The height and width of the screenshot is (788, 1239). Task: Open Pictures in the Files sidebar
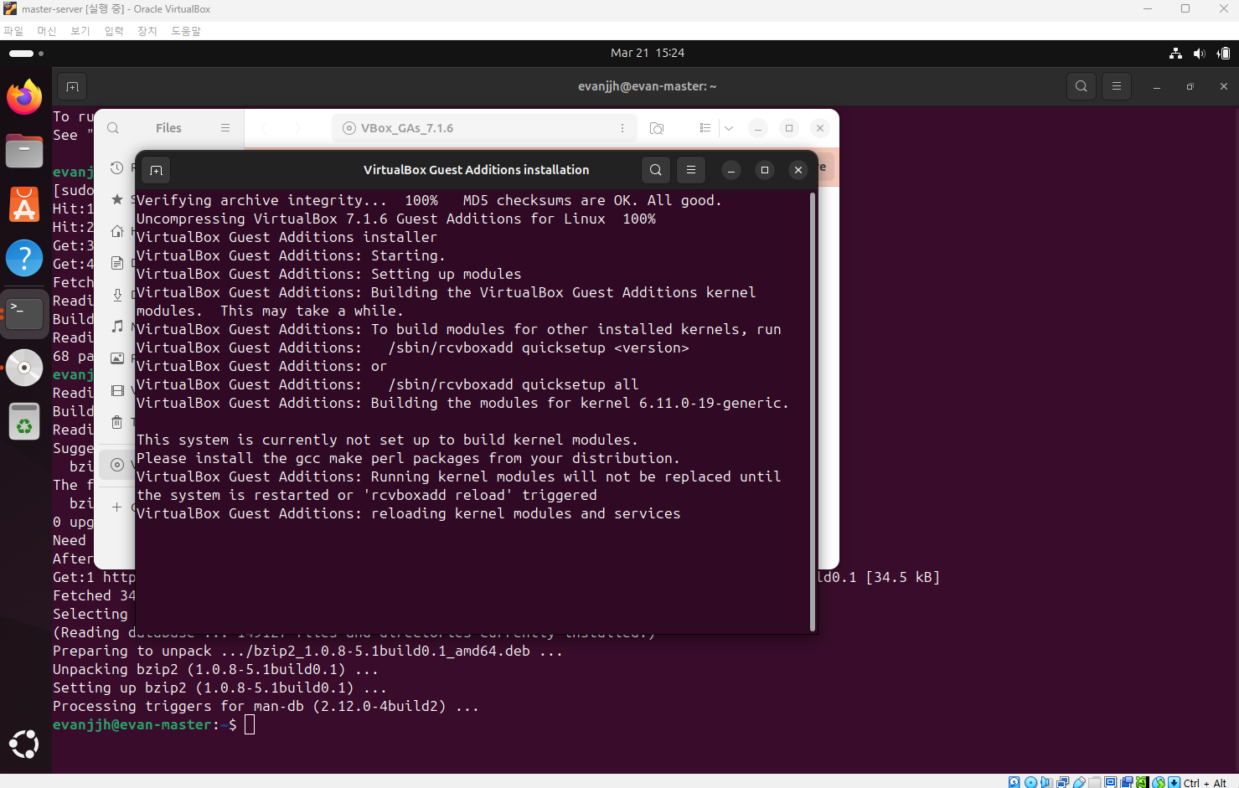tap(117, 358)
